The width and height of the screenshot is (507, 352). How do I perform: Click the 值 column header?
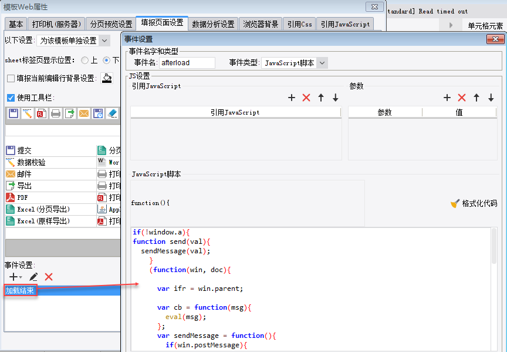tap(459, 112)
